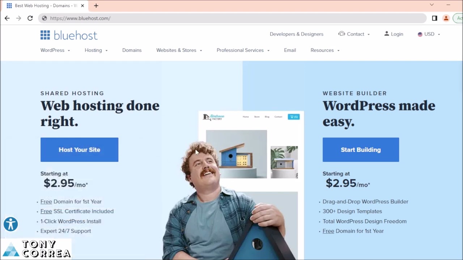Click the 'WEBSITE BUILDER' label

click(x=355, y=93)
